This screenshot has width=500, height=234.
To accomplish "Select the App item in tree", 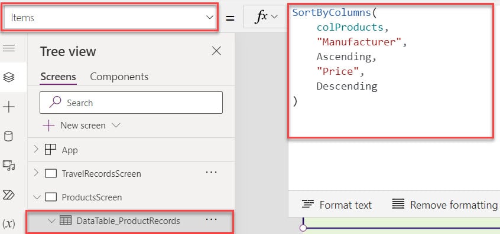I will click(x=70, y=150).
